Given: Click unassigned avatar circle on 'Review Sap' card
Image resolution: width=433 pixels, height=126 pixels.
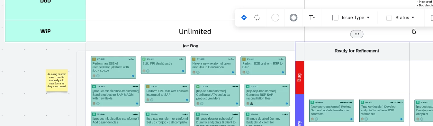Looking at the screenshot, I should (316, 119).
